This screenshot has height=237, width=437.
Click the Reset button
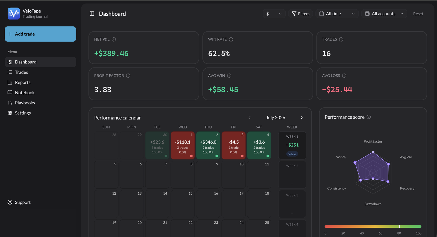coord(418,14)
